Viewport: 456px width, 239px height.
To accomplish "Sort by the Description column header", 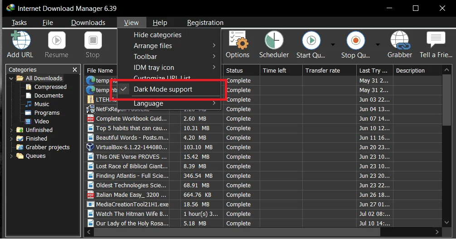I will pos(417,70).
